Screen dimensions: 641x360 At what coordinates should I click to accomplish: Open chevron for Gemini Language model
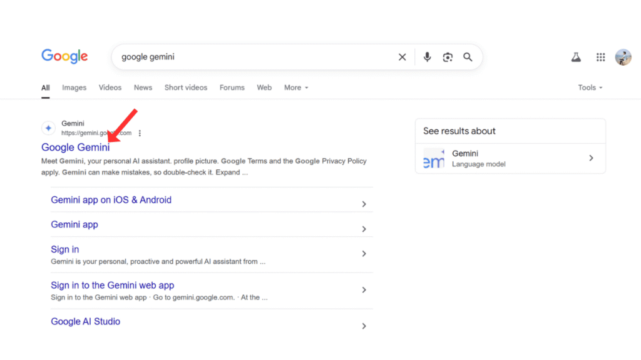click(591, 158)
